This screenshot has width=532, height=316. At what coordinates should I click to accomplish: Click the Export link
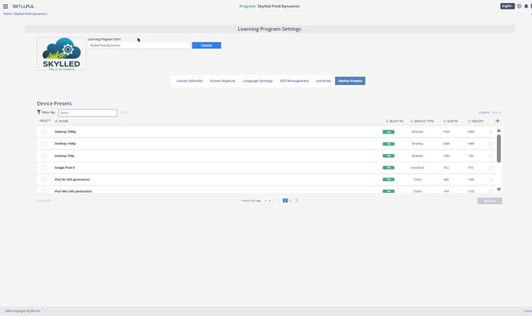pyautogui.click(x=497, y=113)
